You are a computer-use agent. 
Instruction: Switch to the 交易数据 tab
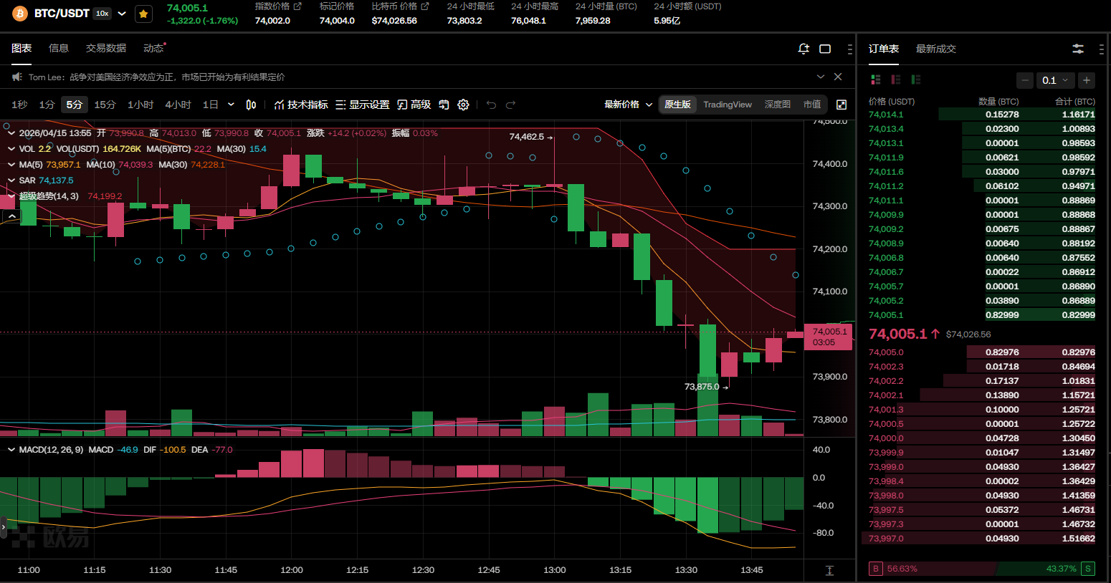pyautogui.click(x=105, y=48)
